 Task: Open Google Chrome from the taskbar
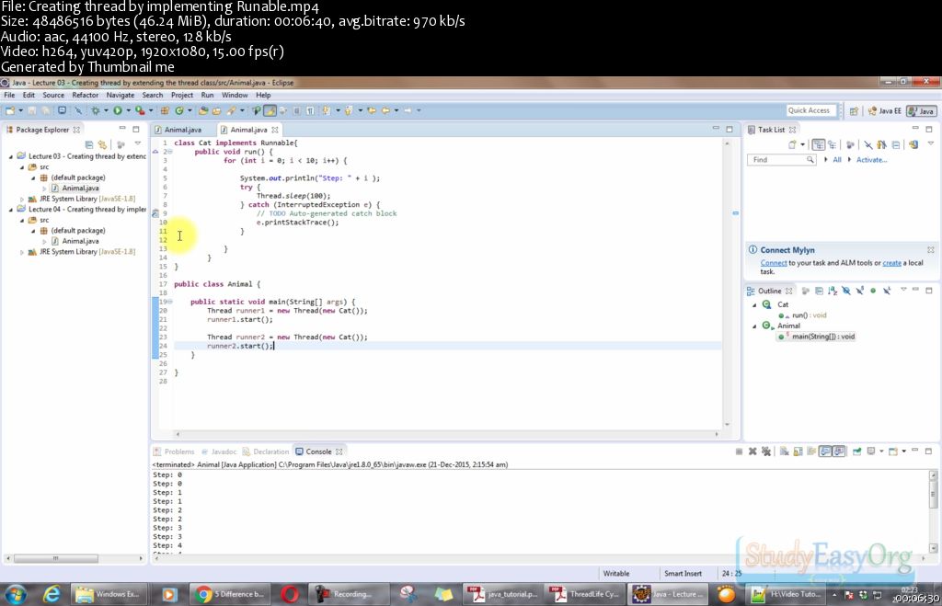click(x=231, y=594)
